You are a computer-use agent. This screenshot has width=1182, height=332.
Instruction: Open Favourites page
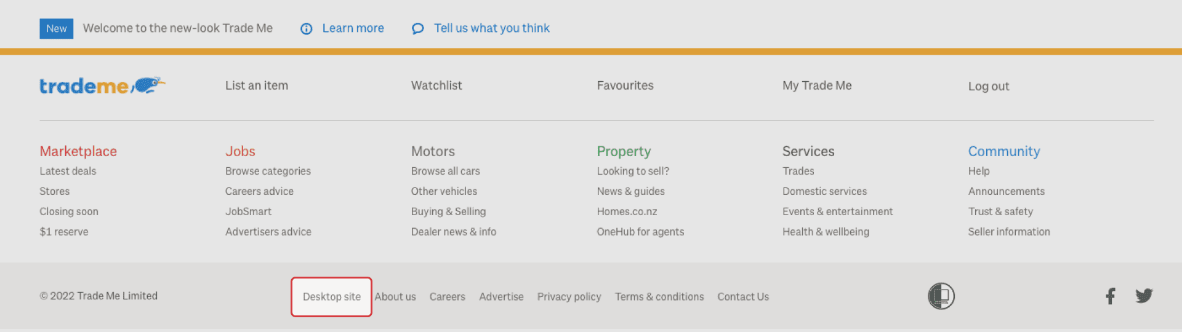(625, 86)
